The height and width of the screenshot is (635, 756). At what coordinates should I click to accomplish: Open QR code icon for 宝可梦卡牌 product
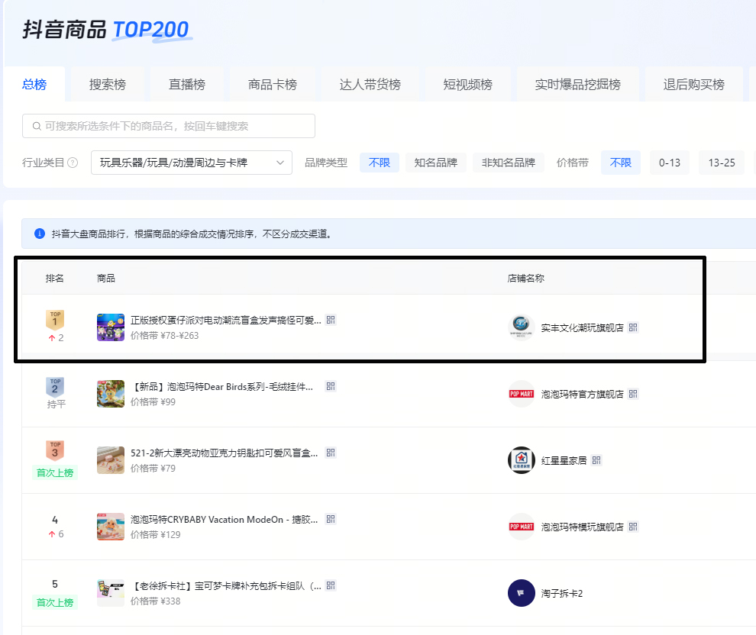click(331, 586)
